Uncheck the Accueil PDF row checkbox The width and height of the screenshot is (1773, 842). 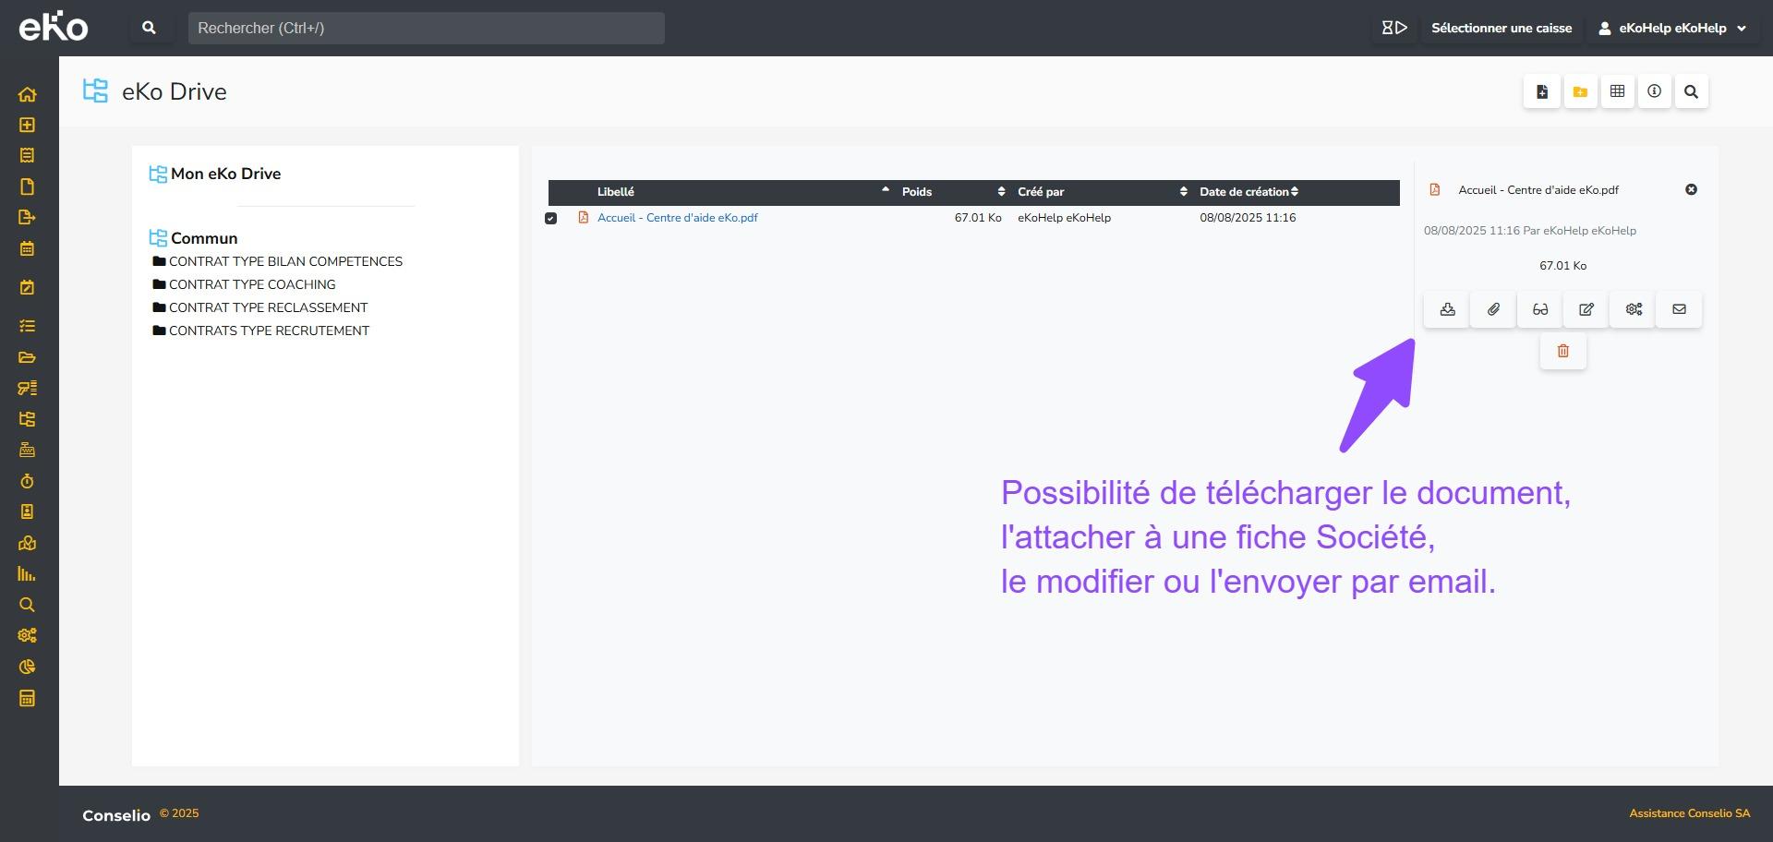[x=551, y=219]
